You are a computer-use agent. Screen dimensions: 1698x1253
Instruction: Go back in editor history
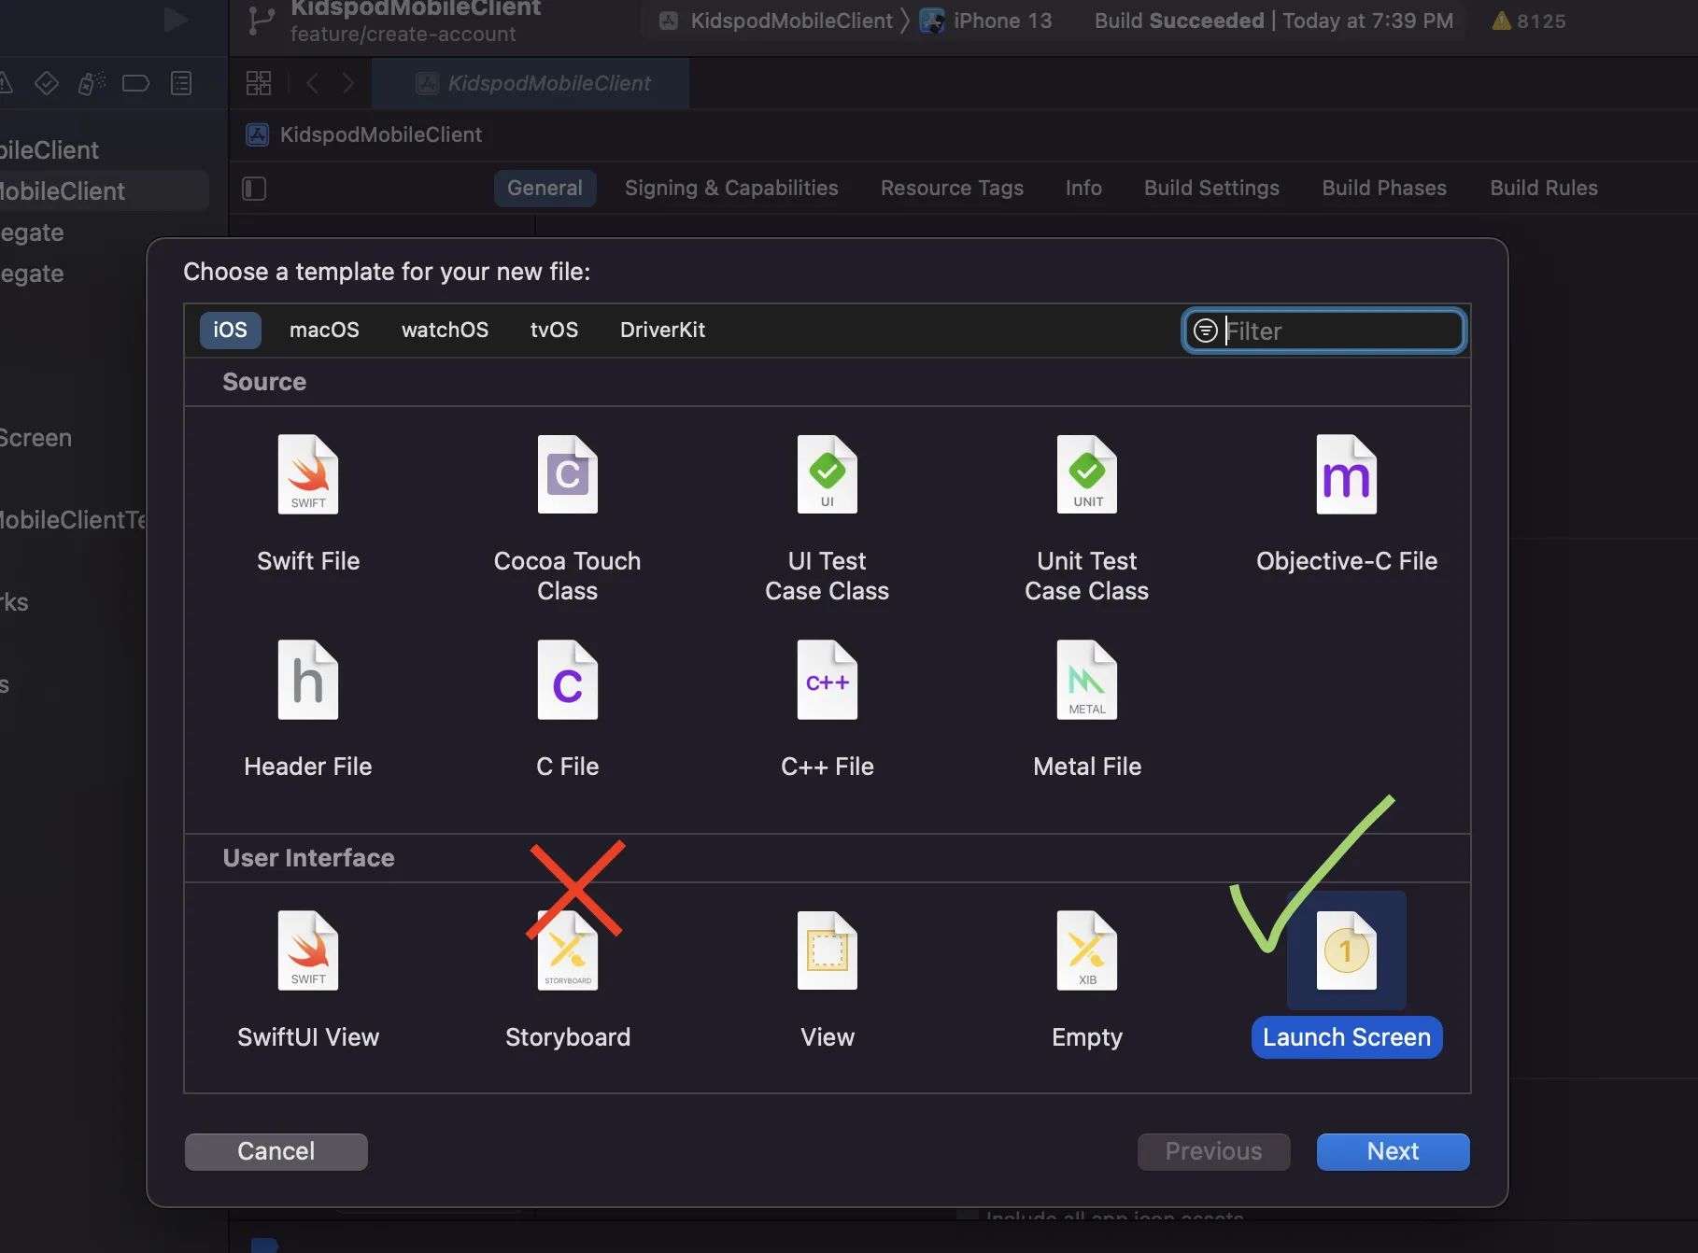tap(313, 83)
